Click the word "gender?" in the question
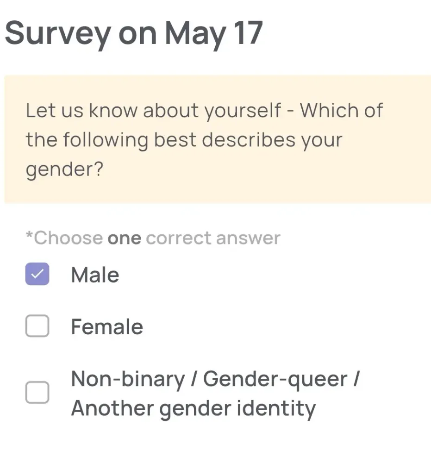The image size is (431, 463). (x=64, y=169)
